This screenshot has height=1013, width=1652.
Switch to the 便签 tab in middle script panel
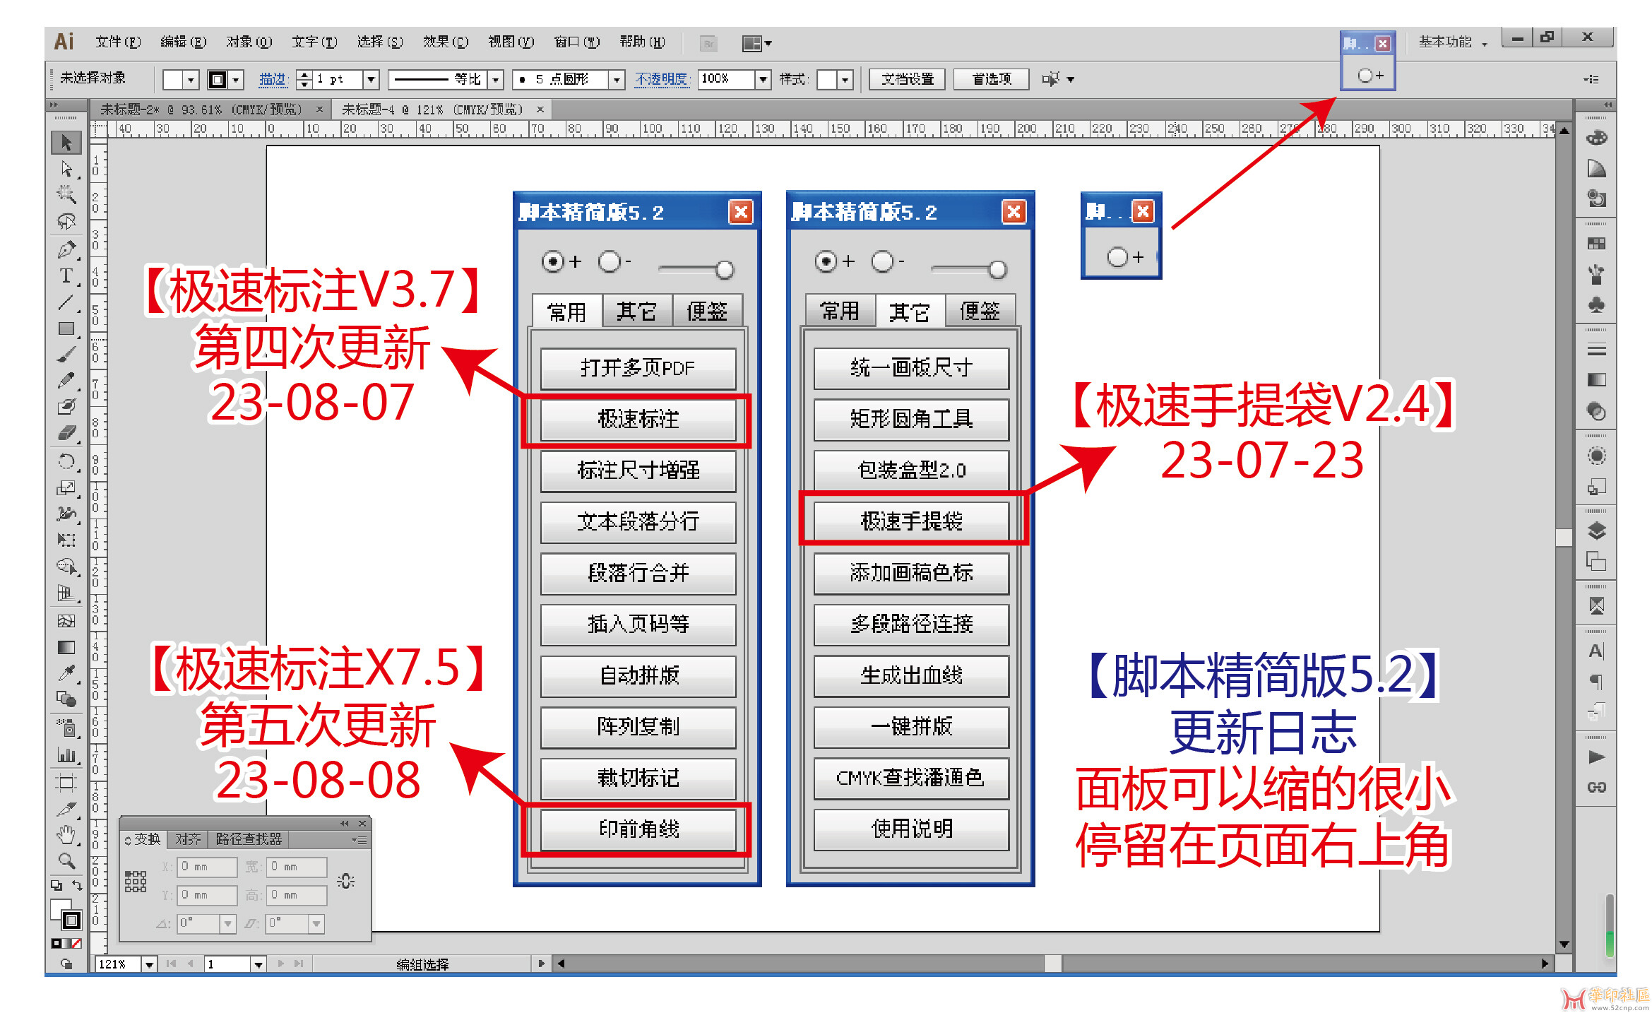980,312
